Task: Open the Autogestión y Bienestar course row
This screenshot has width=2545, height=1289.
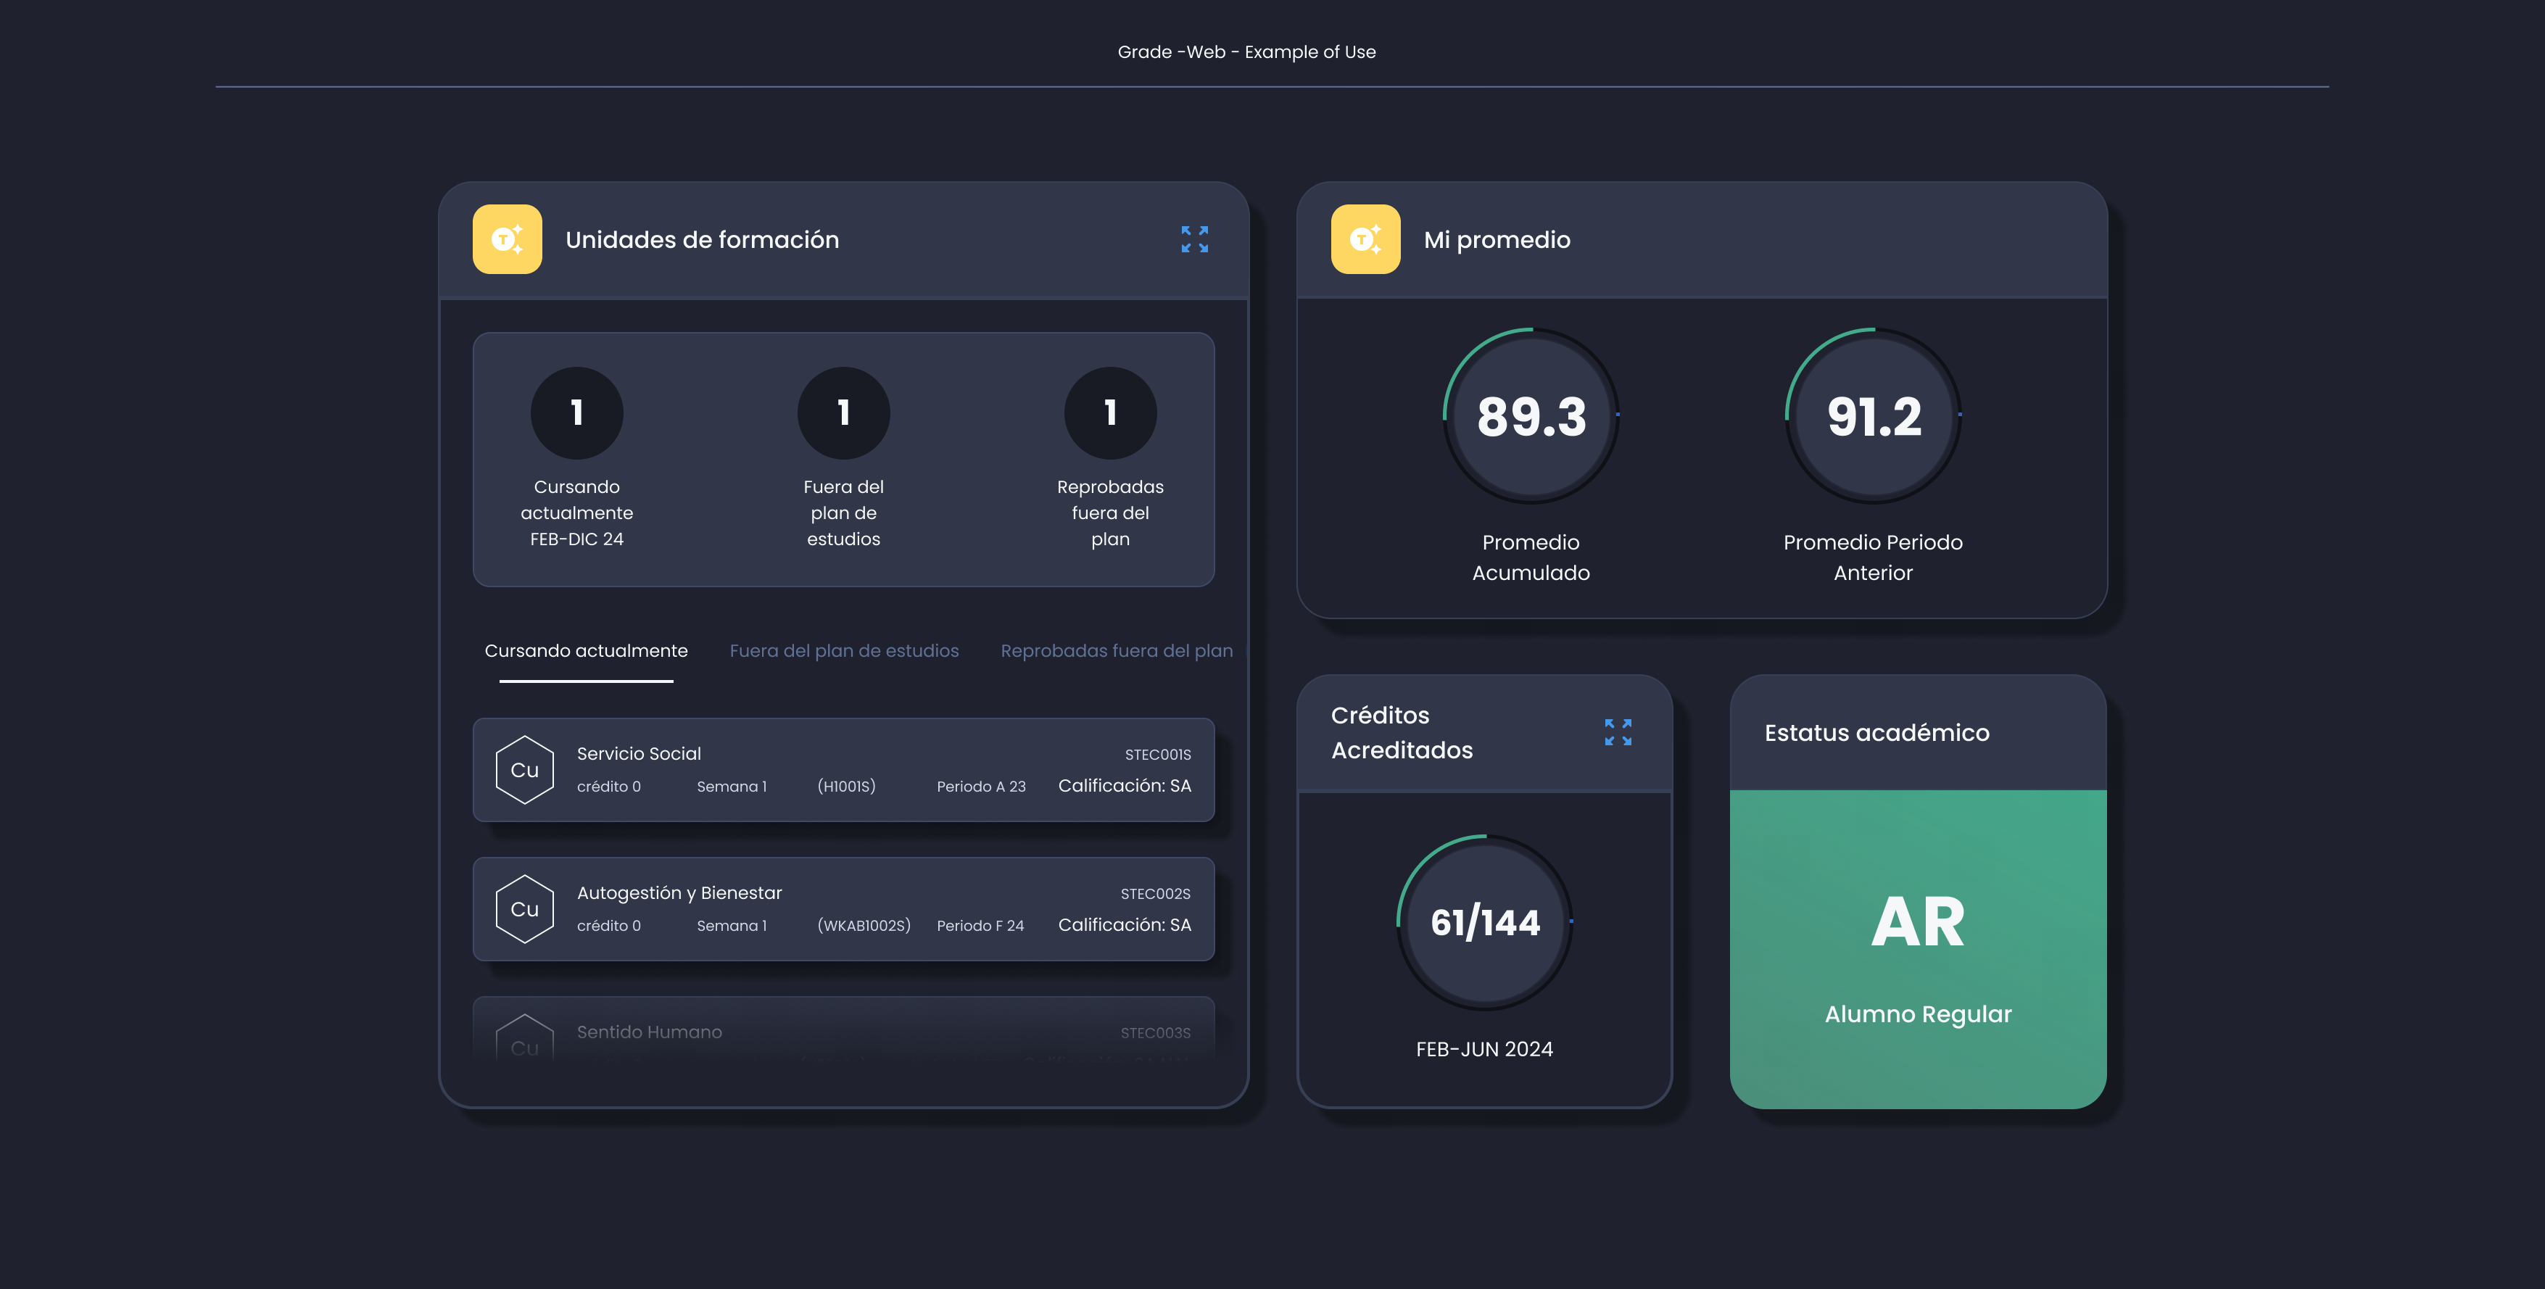Action: coord(844,908)
